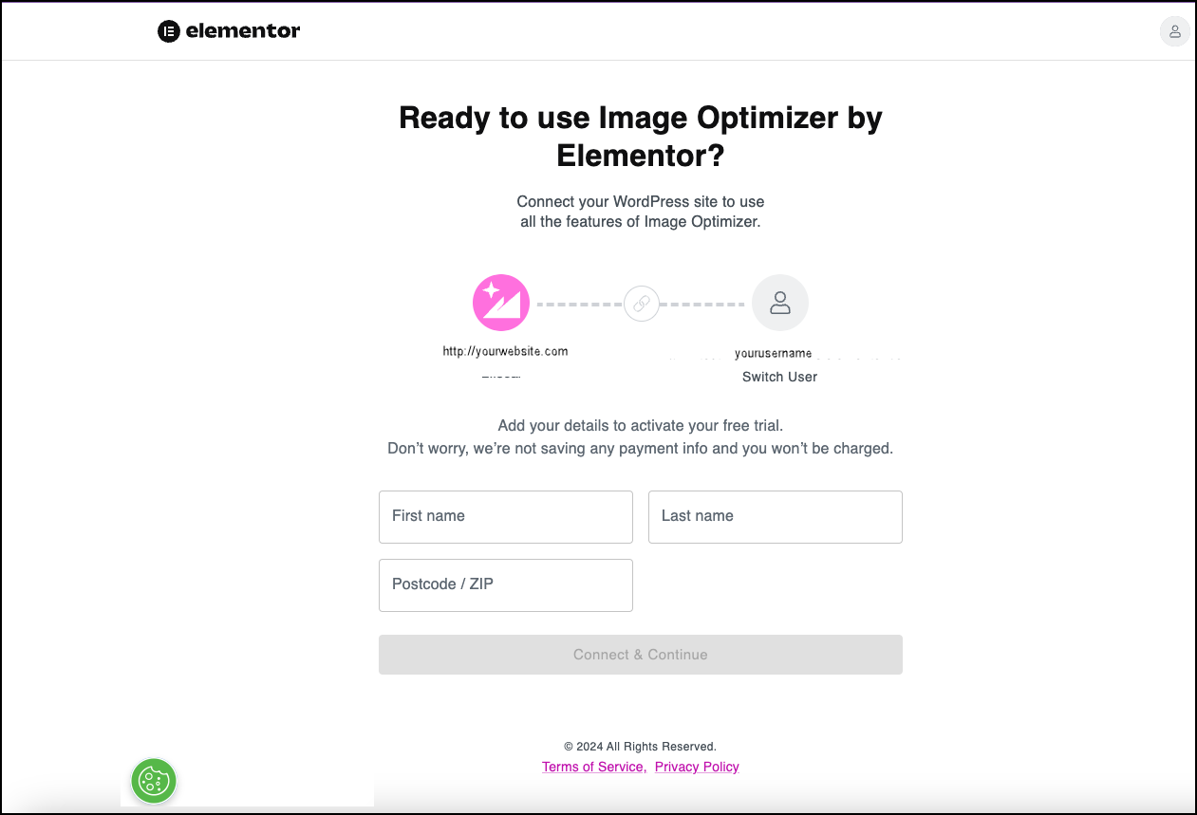Click the elementor wordmark in header
The width and height of the screenshot is (1197, 815).
(x=243, y=31)
